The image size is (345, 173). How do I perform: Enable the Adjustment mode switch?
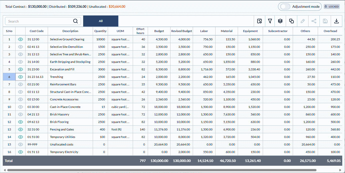[285, 7]
